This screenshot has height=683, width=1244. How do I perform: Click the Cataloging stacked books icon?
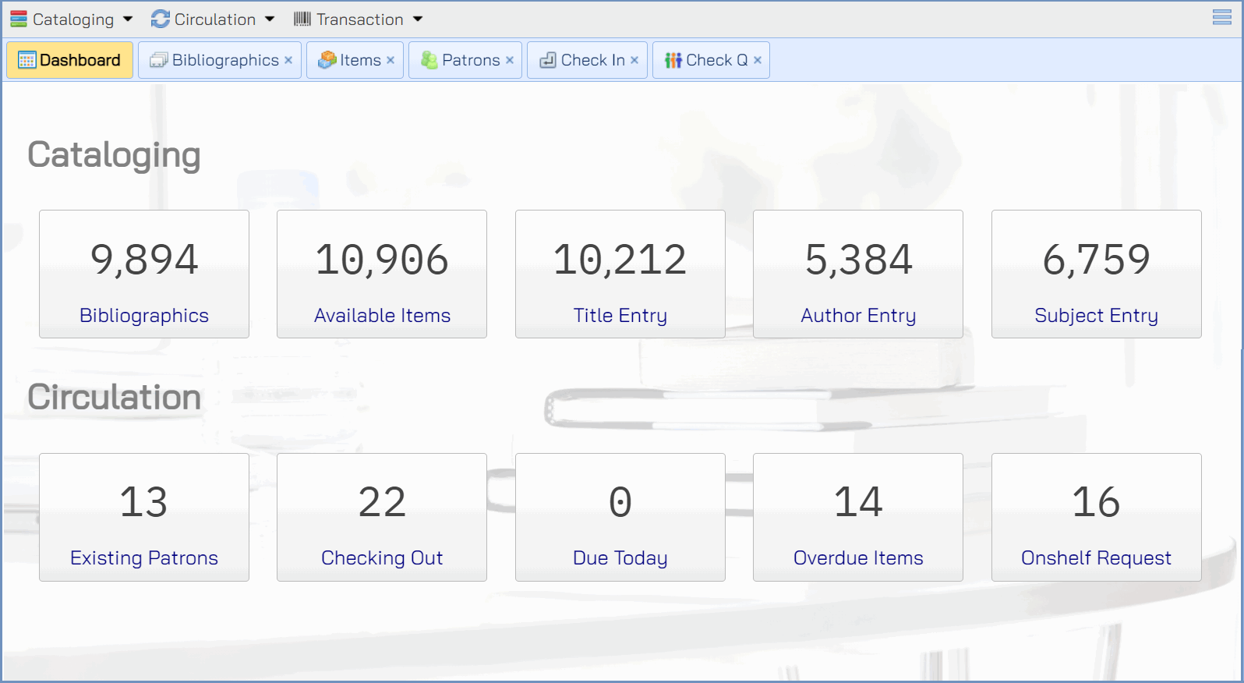(x=19, y=19)
